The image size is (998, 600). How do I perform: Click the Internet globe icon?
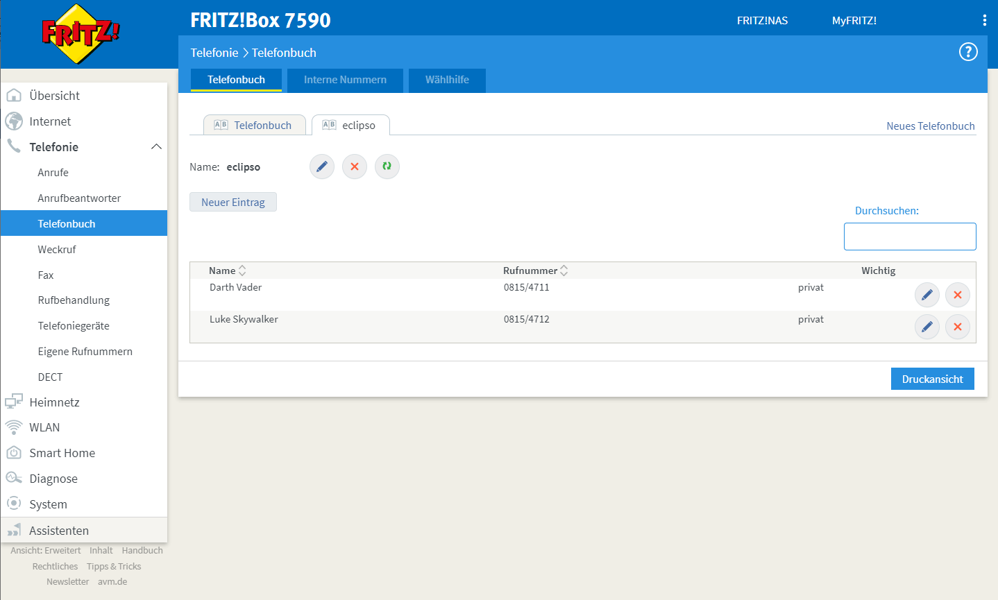coord(14,121)
